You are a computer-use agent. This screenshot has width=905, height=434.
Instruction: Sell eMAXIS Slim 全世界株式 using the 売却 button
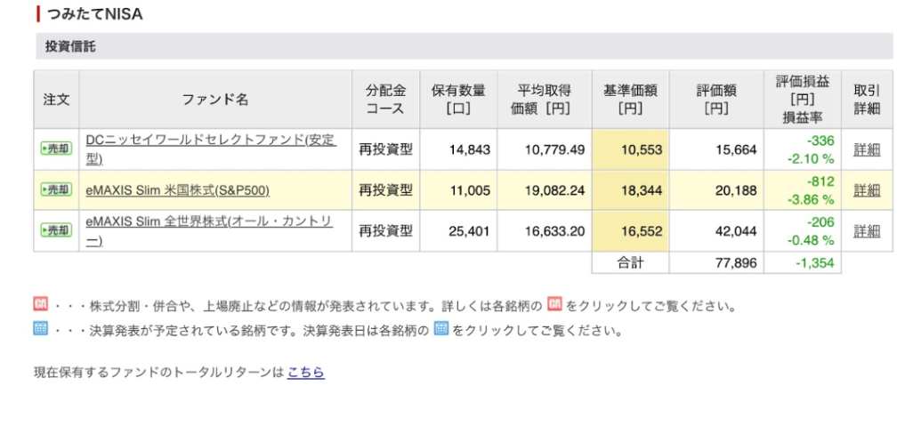click(56, 230)
